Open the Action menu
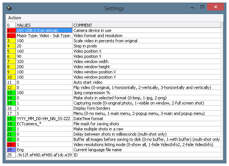The width and height of the screenshot is (229, 166). pyautogui.click(x=14, y=18)
